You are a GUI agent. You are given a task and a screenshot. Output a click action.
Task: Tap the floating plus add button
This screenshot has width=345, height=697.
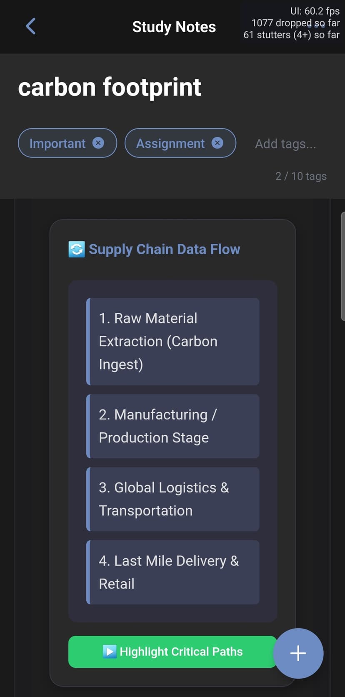(298, 653)
